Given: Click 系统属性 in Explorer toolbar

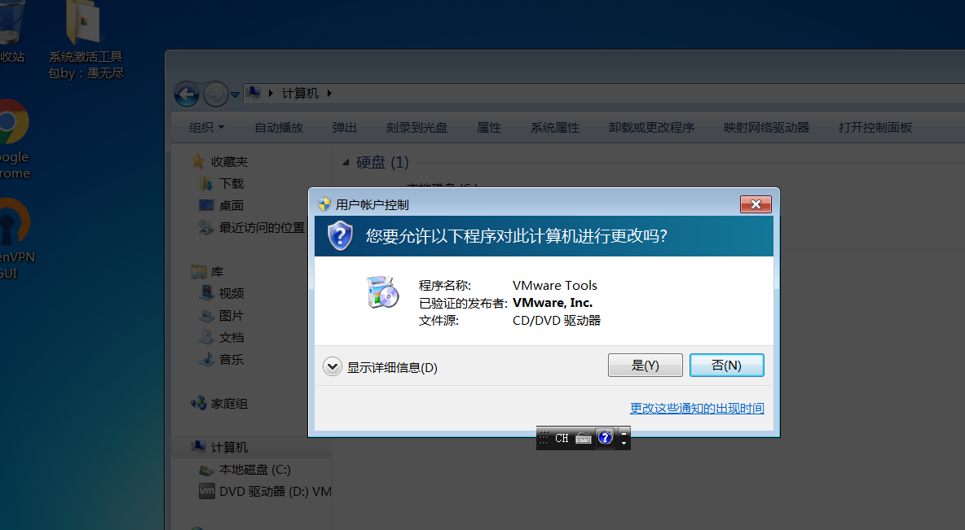Looking at the screenshot, I should (x=555, y=127).
